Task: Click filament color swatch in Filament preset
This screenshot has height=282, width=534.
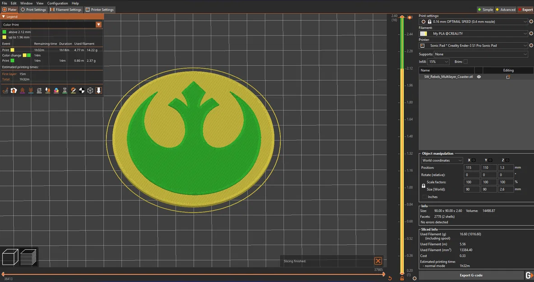Action: [x=423, y=33]
